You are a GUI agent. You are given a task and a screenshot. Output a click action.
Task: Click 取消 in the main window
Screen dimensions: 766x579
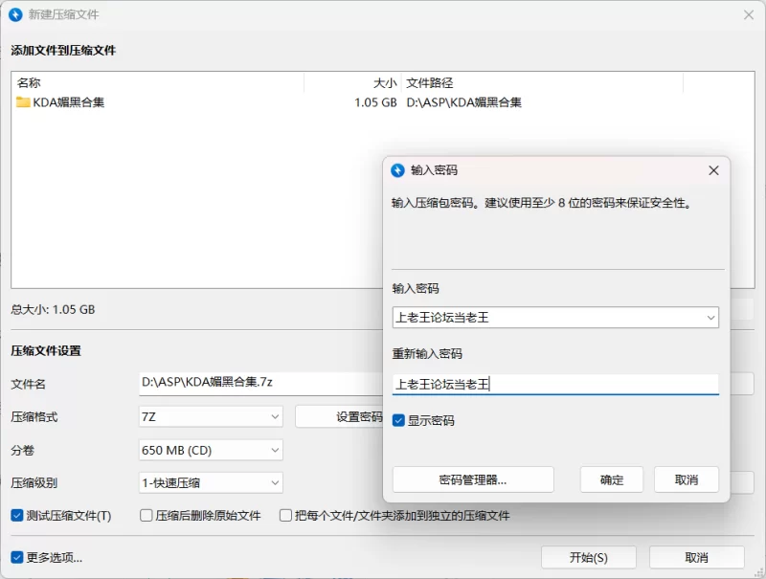(x=697, y=558)
